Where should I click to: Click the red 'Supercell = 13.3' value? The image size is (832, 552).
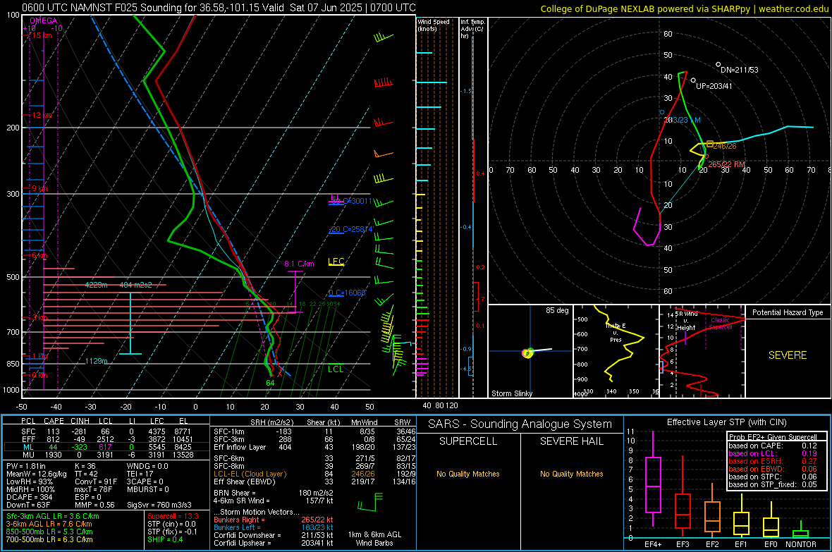[x=173, y=516]
